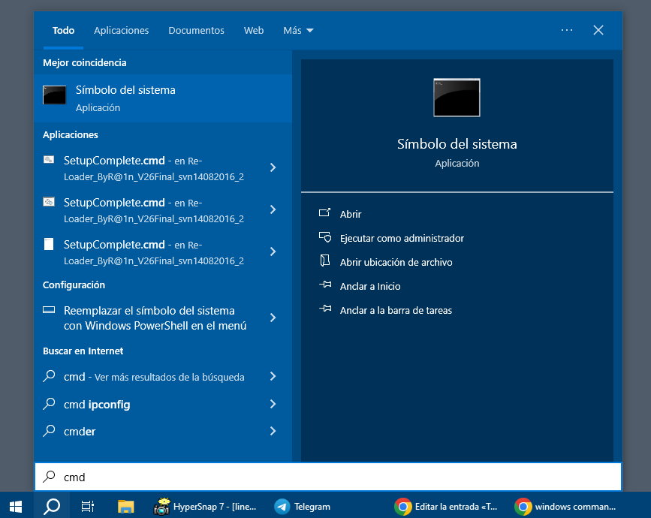Image resolution: width=651 pixels, height=518 pixels.
Task: Expand arrow for cmd ipconfig suggestion
Action: pos(273,404)
